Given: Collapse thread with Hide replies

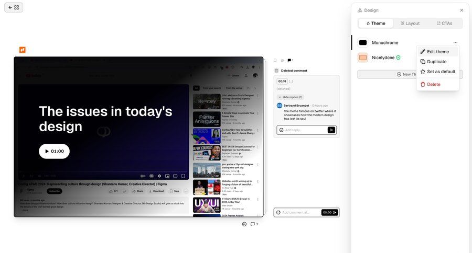Looking at the screenshot, I should pyautogui.click(x=290, y=97).
